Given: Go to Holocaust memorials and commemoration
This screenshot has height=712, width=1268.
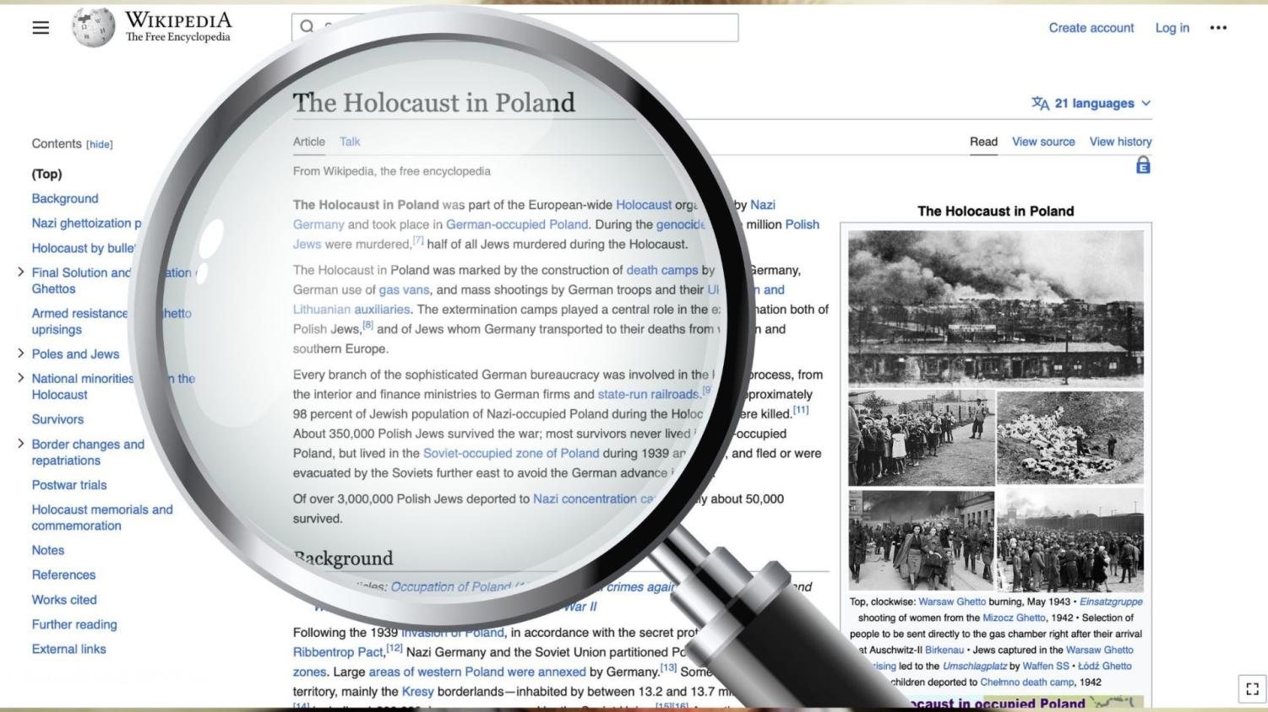Looking at the screenshot, I should coord(102,517).
